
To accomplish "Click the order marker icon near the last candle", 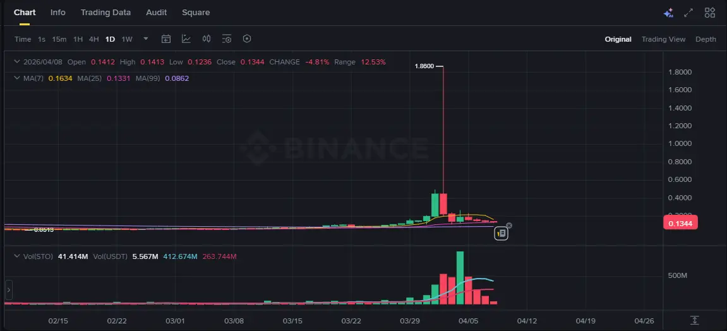I will [x=501, y=233].
